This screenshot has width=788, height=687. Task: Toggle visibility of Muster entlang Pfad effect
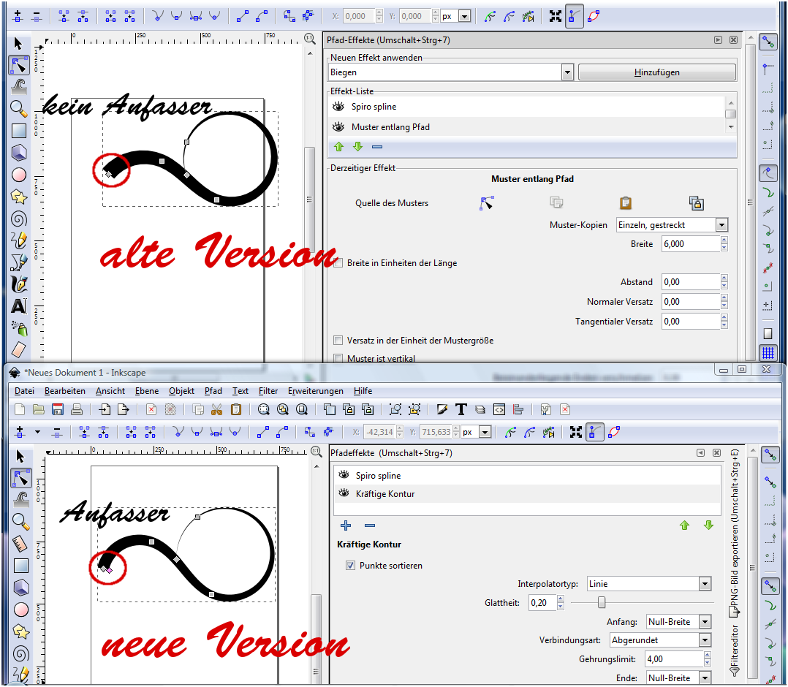tap(338, 126)
